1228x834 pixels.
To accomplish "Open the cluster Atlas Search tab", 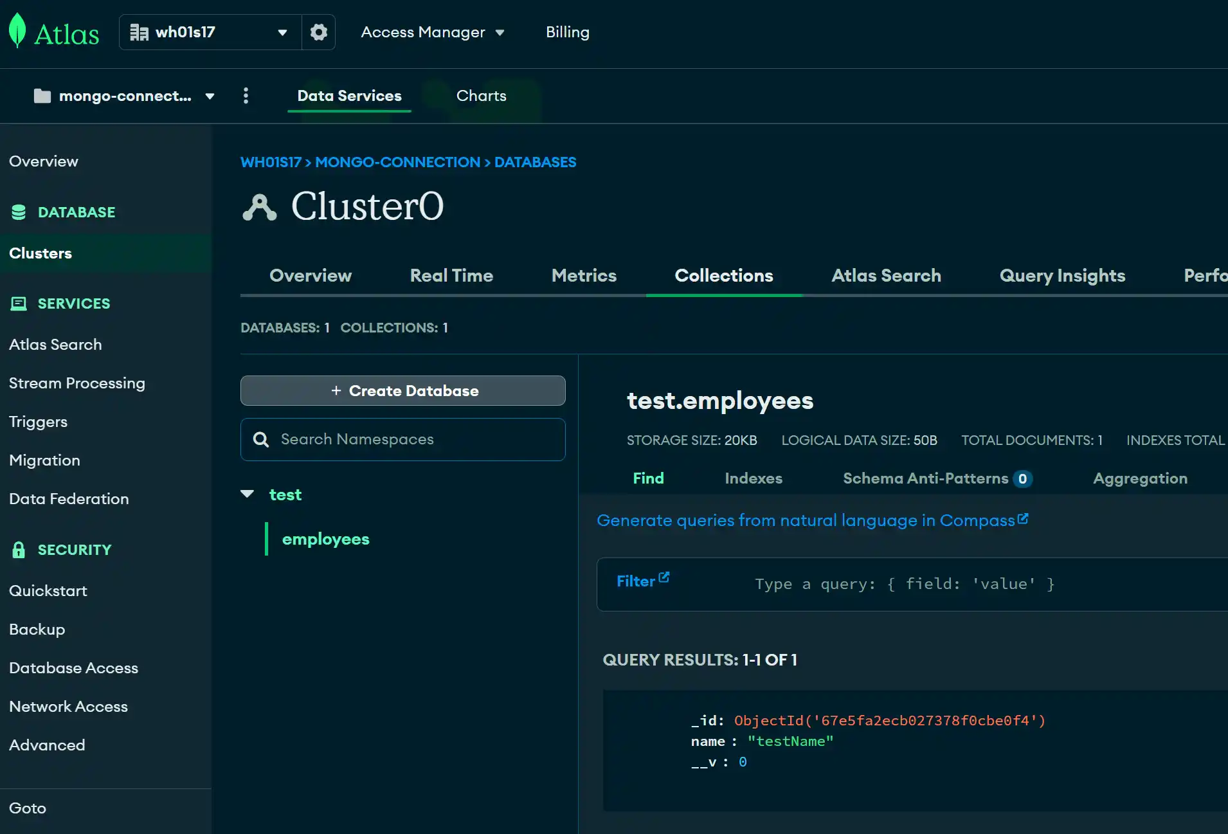I will click(886, 275).
